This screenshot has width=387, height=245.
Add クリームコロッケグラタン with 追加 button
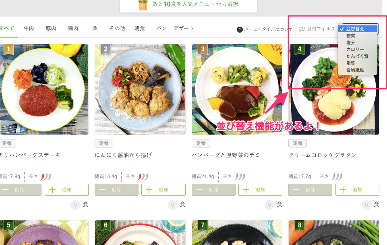357,190
